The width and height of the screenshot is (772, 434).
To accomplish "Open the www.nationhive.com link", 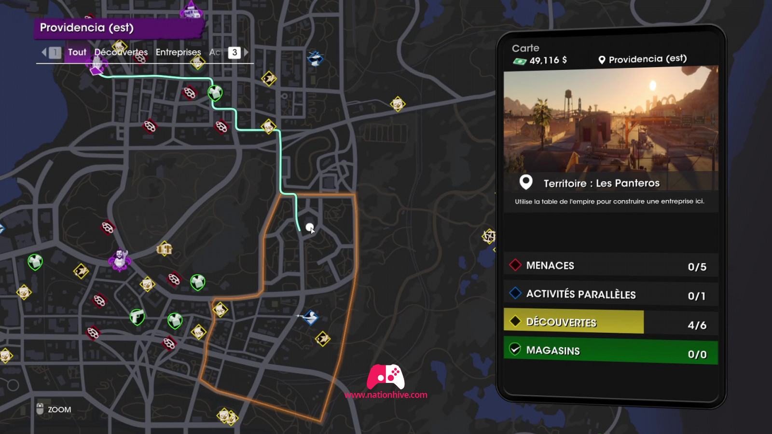I will 386,395.
